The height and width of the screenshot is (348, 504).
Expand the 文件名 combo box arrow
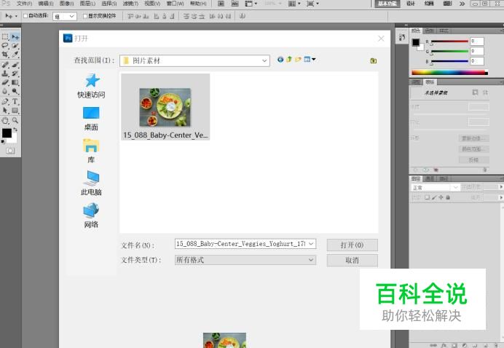tap(311, 244)
